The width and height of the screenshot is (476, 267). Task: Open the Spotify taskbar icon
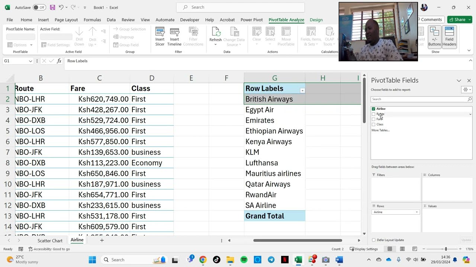pos(244,260)
